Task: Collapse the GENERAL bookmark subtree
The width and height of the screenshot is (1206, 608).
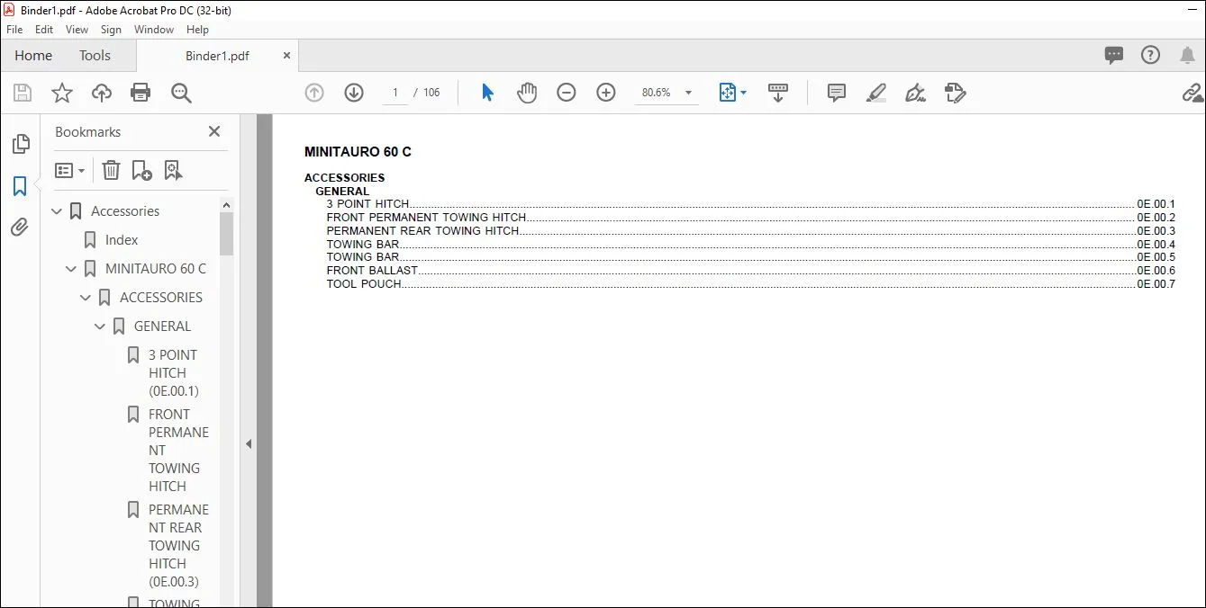Action: point(101,326)
